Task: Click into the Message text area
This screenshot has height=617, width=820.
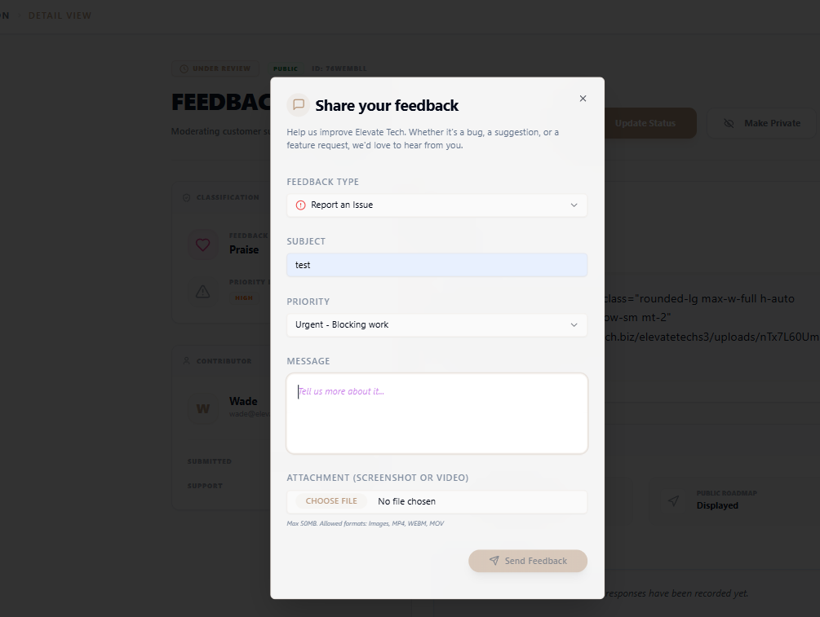Action: [x=437, y=413]
